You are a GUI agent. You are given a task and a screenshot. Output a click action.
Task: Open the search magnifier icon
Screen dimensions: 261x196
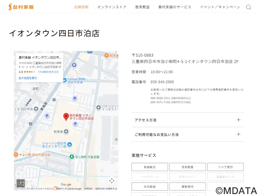(x=248, y=7)
